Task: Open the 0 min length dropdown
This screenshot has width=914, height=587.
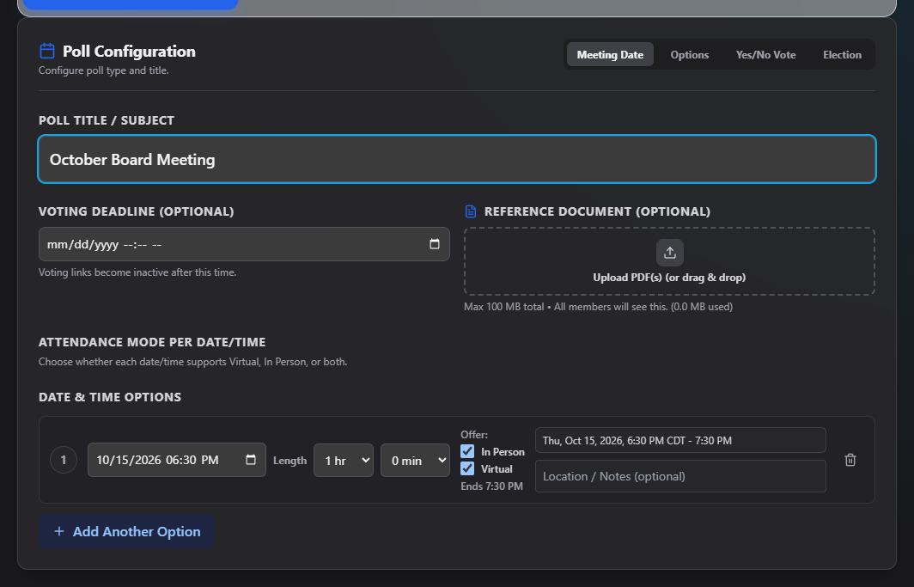Action: [x=415, y=460]
